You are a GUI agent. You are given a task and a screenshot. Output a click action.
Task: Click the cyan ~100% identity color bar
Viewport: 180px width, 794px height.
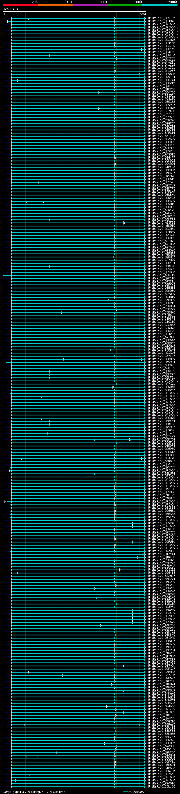click(x=160, y=5)
